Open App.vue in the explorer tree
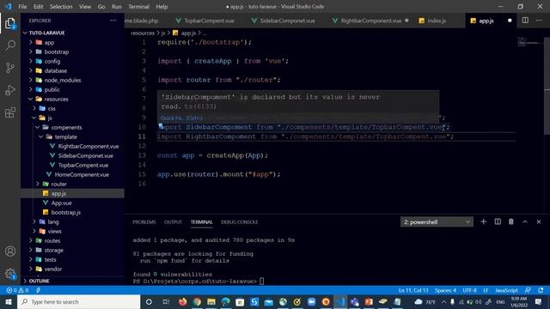The width and height of the screenshot is (550, 309). pos(61,203)
